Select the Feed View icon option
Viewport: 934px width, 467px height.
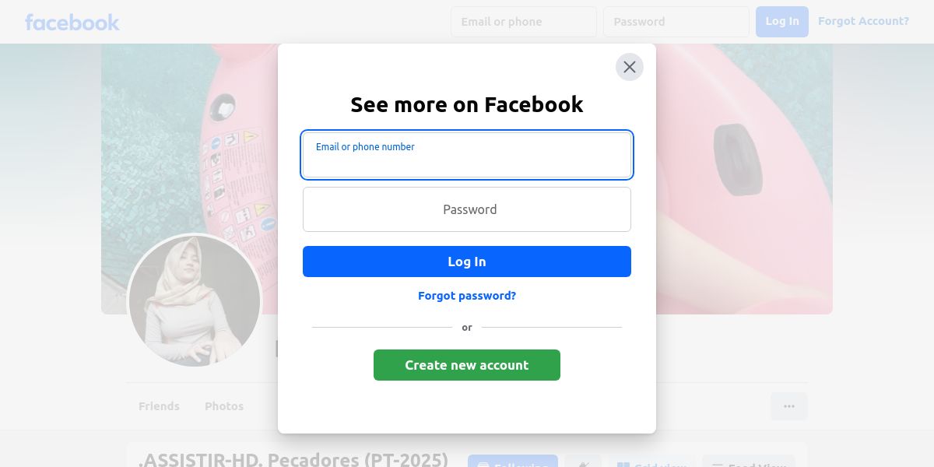point(749,462)
